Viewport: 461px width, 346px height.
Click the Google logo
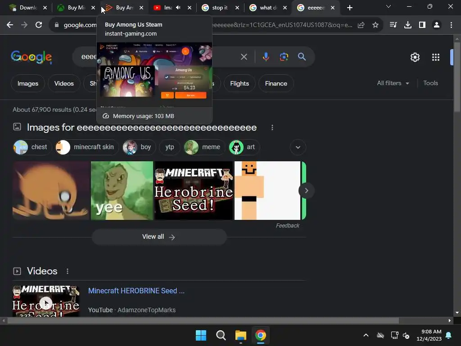pyautogui.click(x=32, y=57)
